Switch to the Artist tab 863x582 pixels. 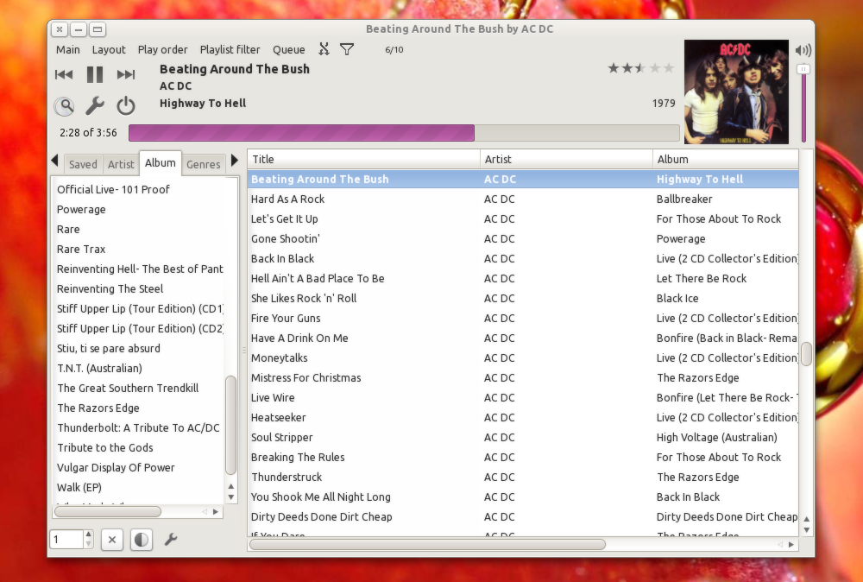[121, 164]
